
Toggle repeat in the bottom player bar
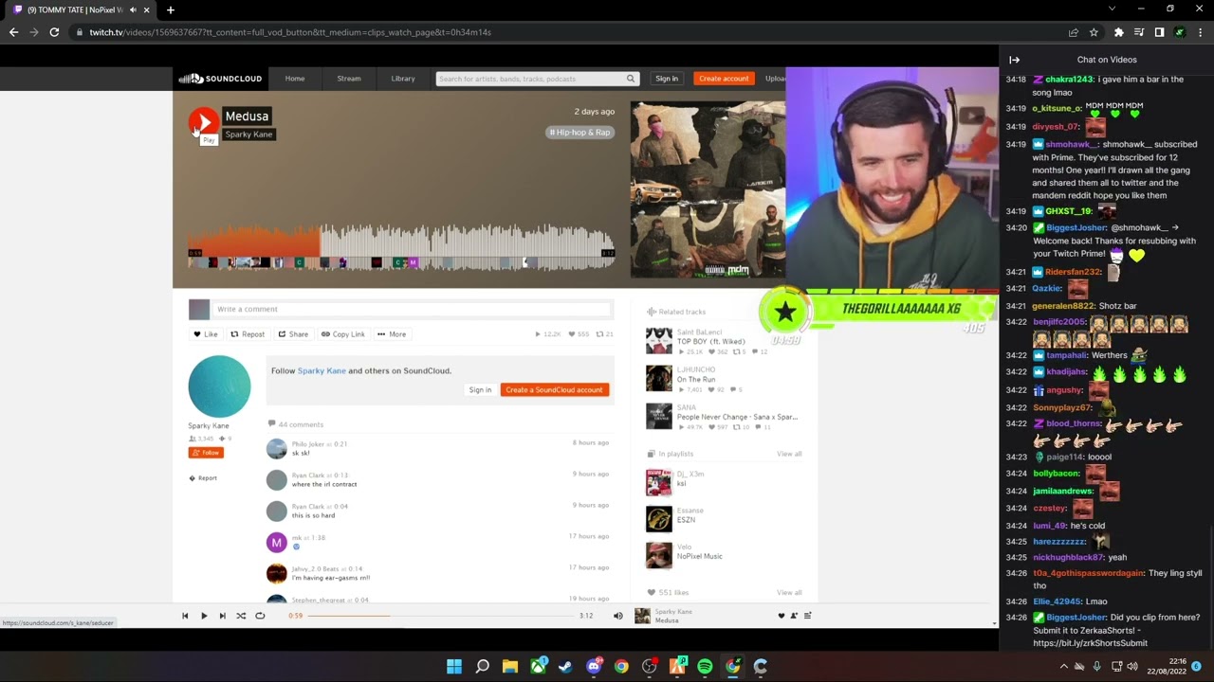260,616
